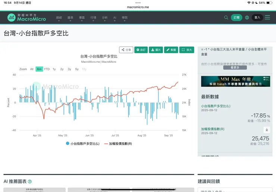Open the 圖表 nav dropdown
The width and height of the screenshot is (276, 192).
point(70,18)
